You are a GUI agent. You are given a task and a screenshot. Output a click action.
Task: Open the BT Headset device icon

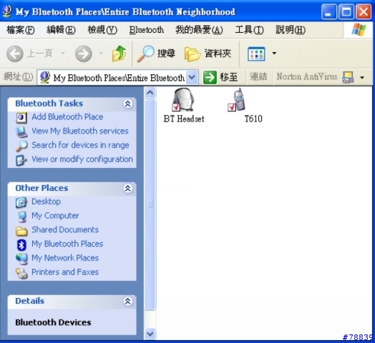tap(183, 100)
